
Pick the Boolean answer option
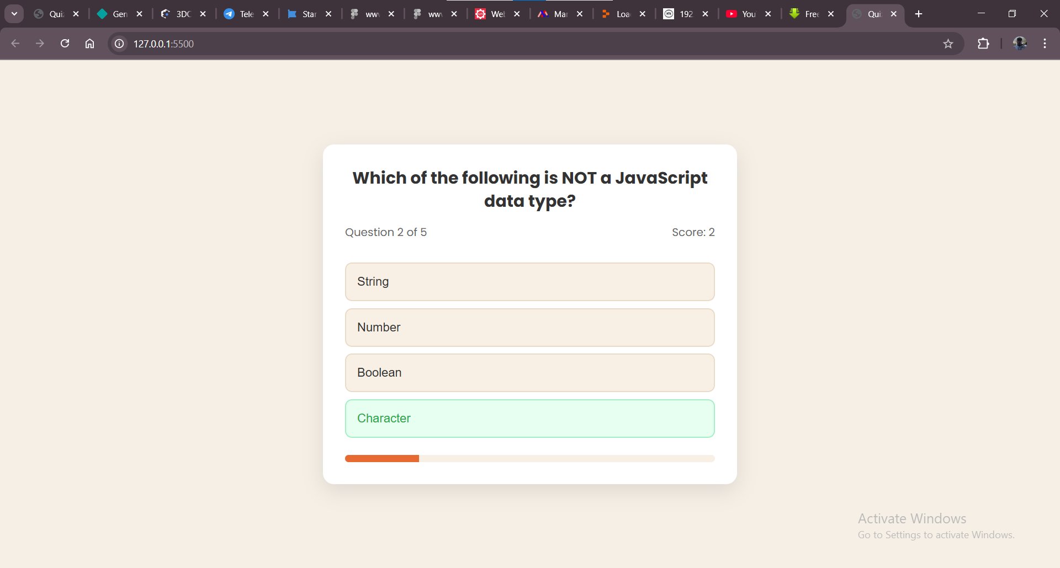529,373
